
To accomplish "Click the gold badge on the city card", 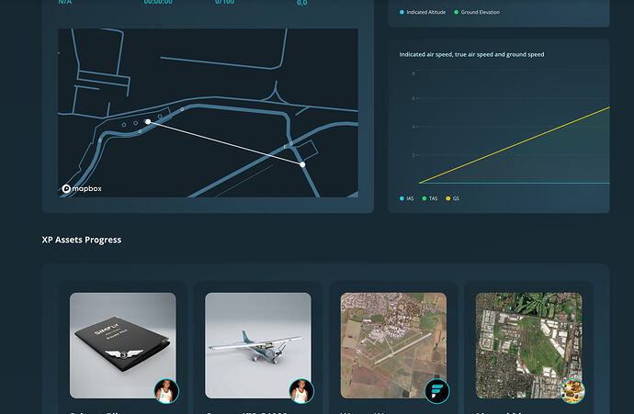I will click(572, 391).
